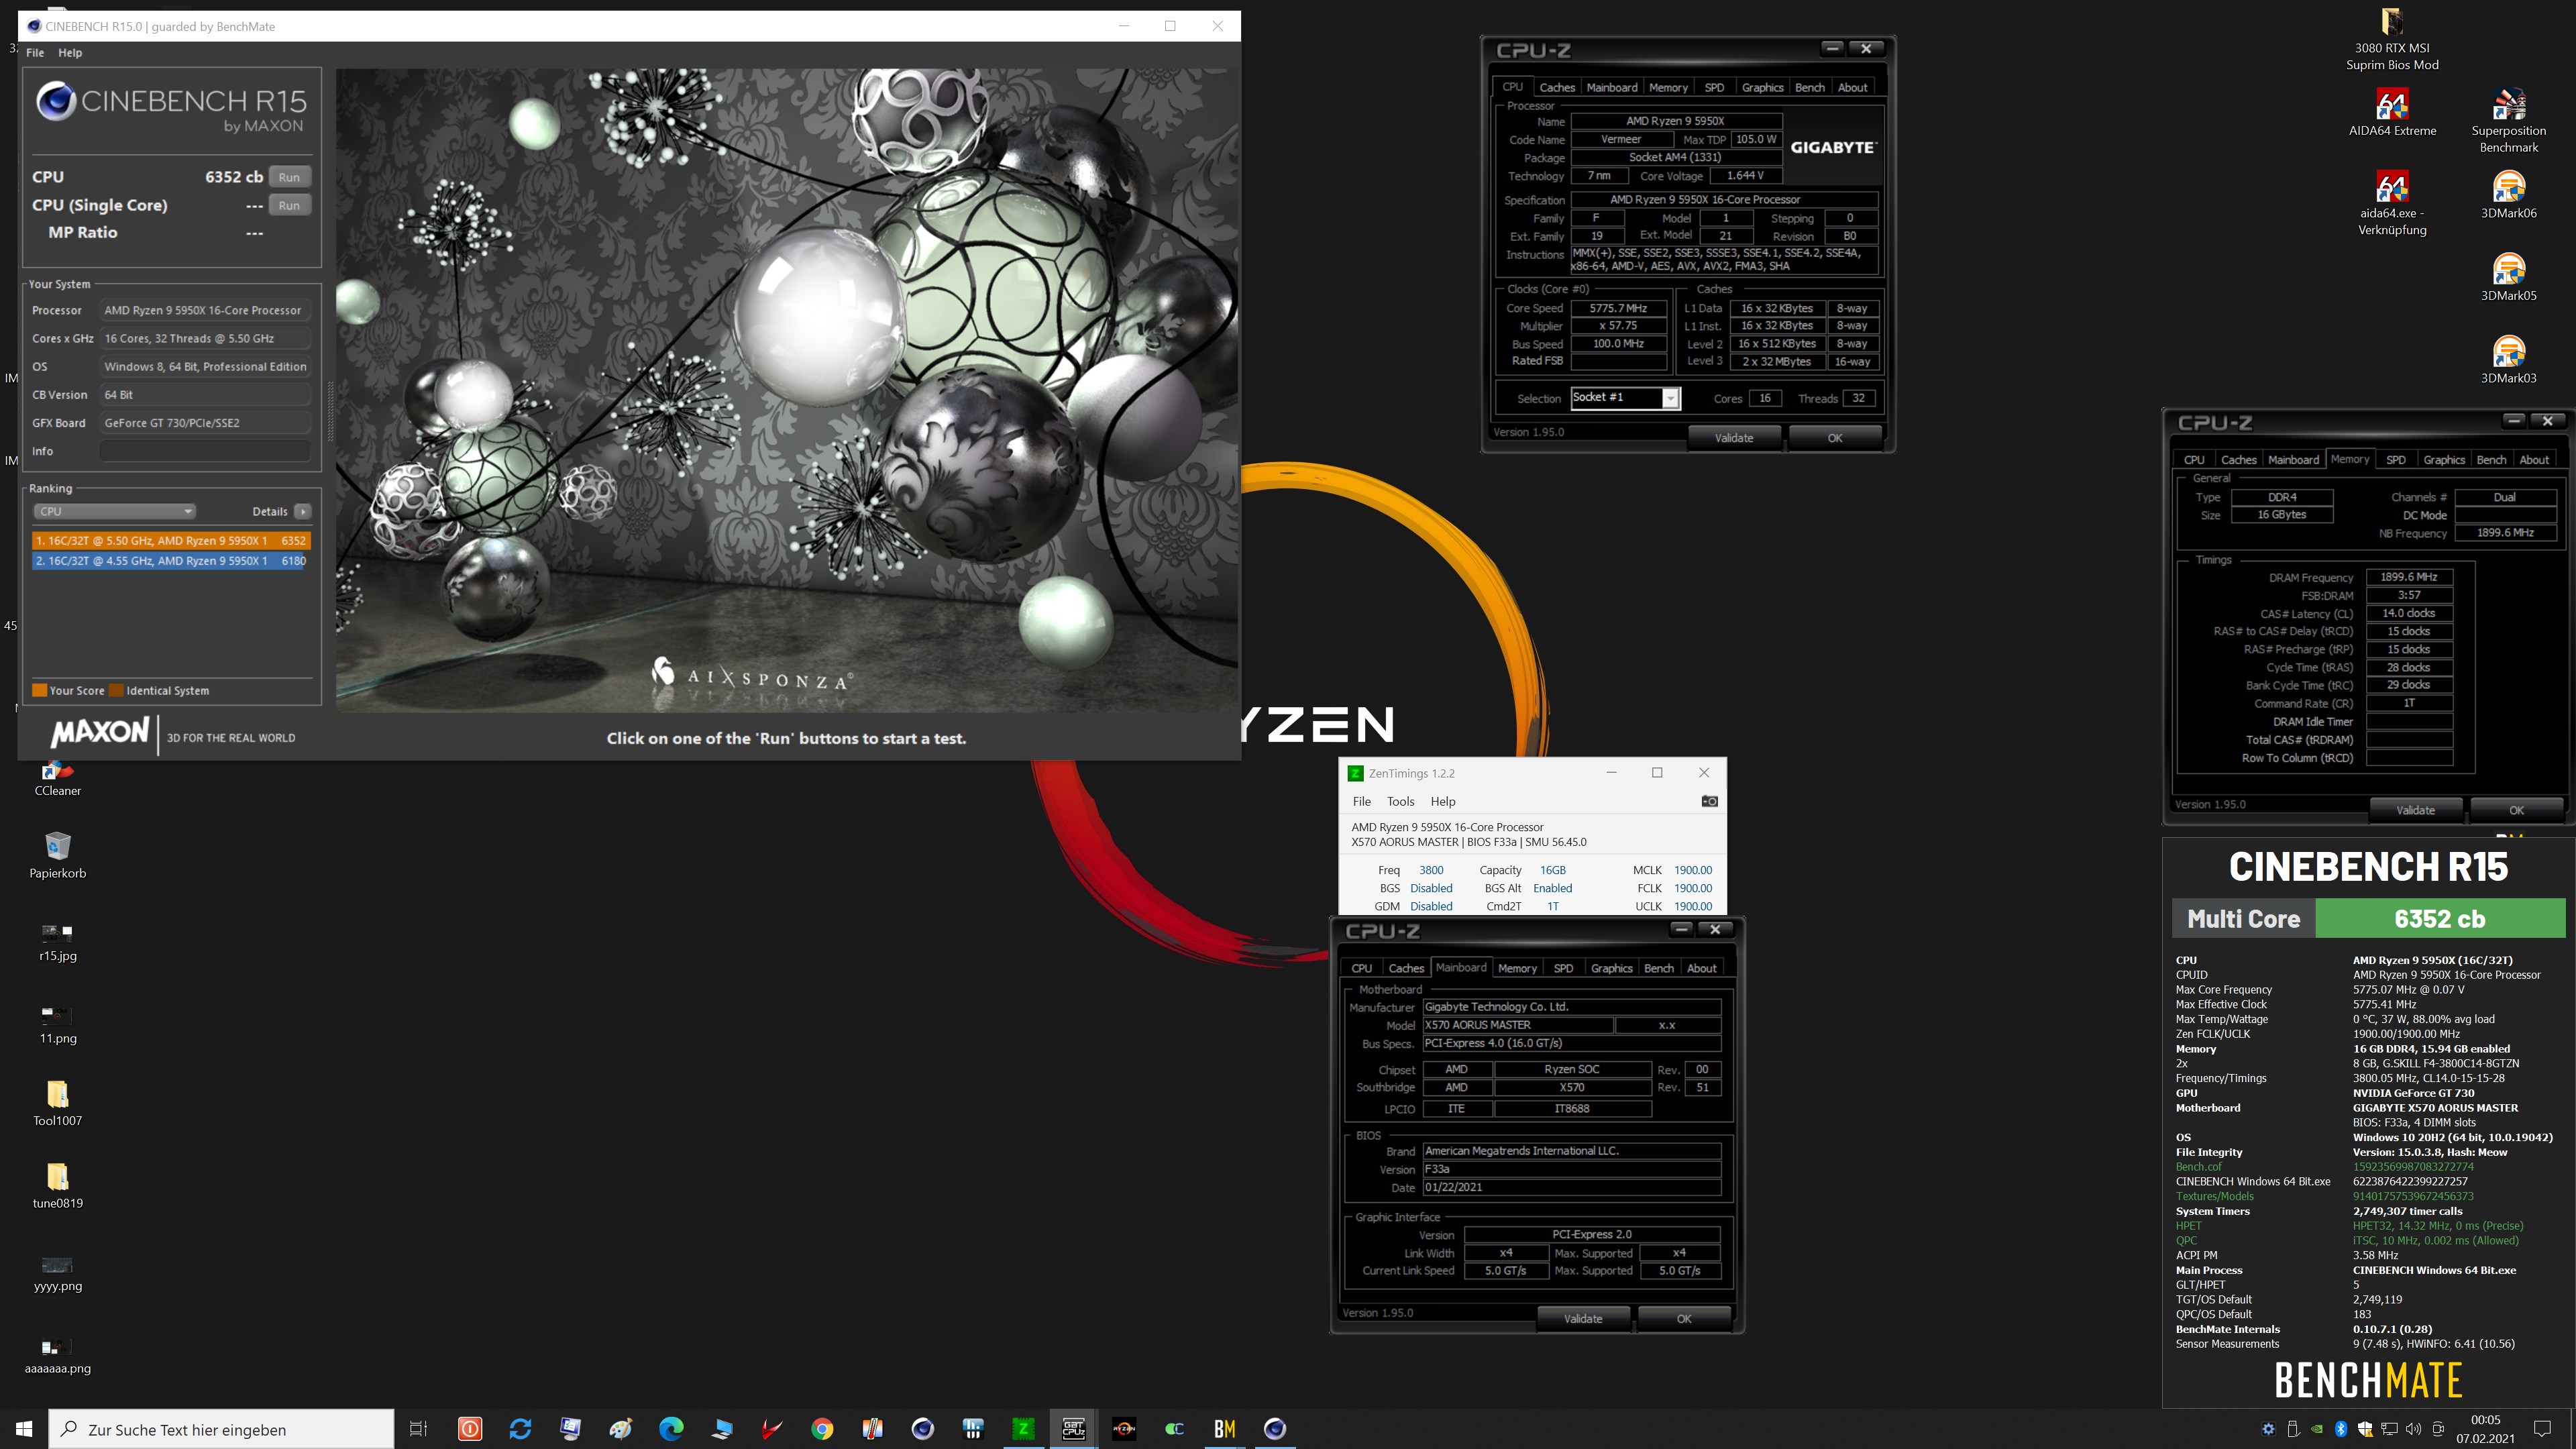This screenshot has height=1449, width=2576.
Task: Open About tab in bottom CPU-Z Mainboard window
Action: pos(1701,968)
